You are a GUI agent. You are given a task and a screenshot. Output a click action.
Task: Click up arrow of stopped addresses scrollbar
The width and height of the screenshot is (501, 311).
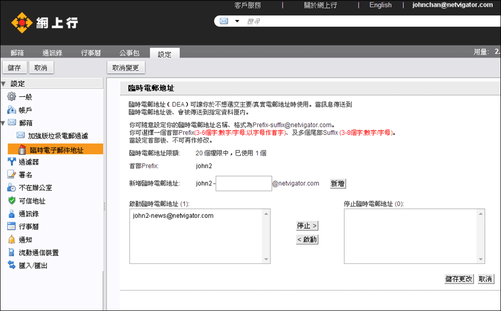480,214
